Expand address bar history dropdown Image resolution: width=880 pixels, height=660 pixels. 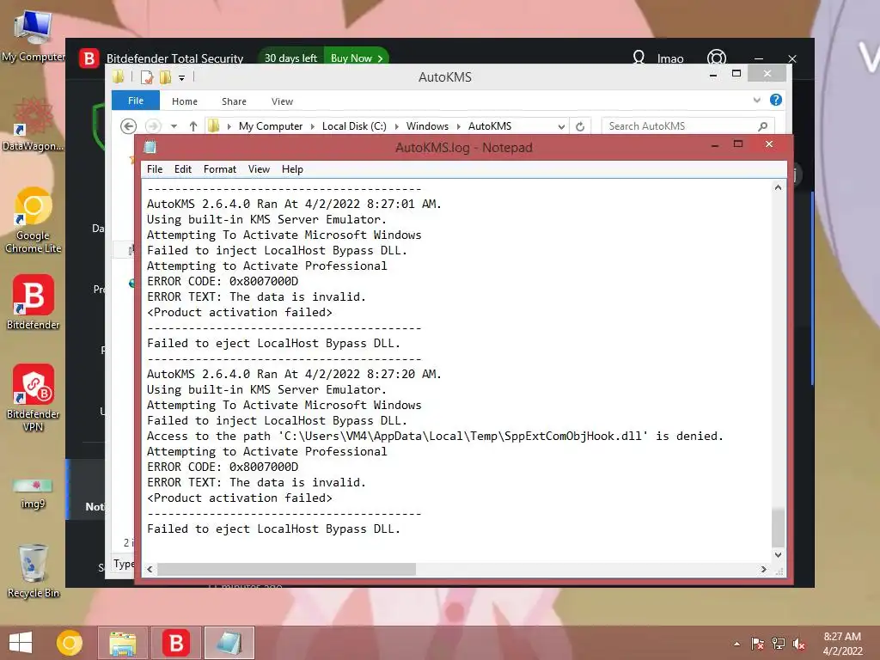(x=561, y=127)
